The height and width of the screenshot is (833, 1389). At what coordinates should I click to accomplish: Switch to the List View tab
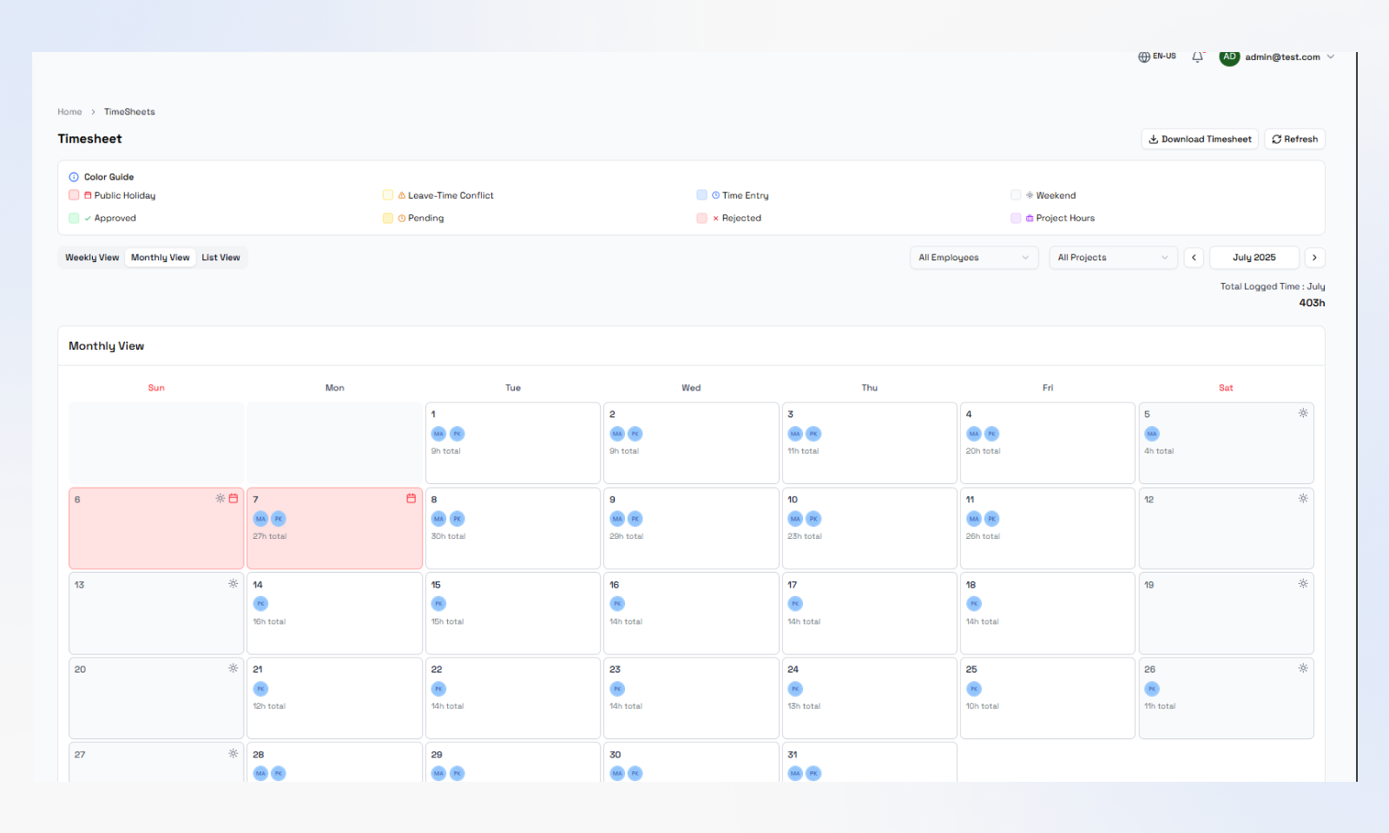[221, 258]
